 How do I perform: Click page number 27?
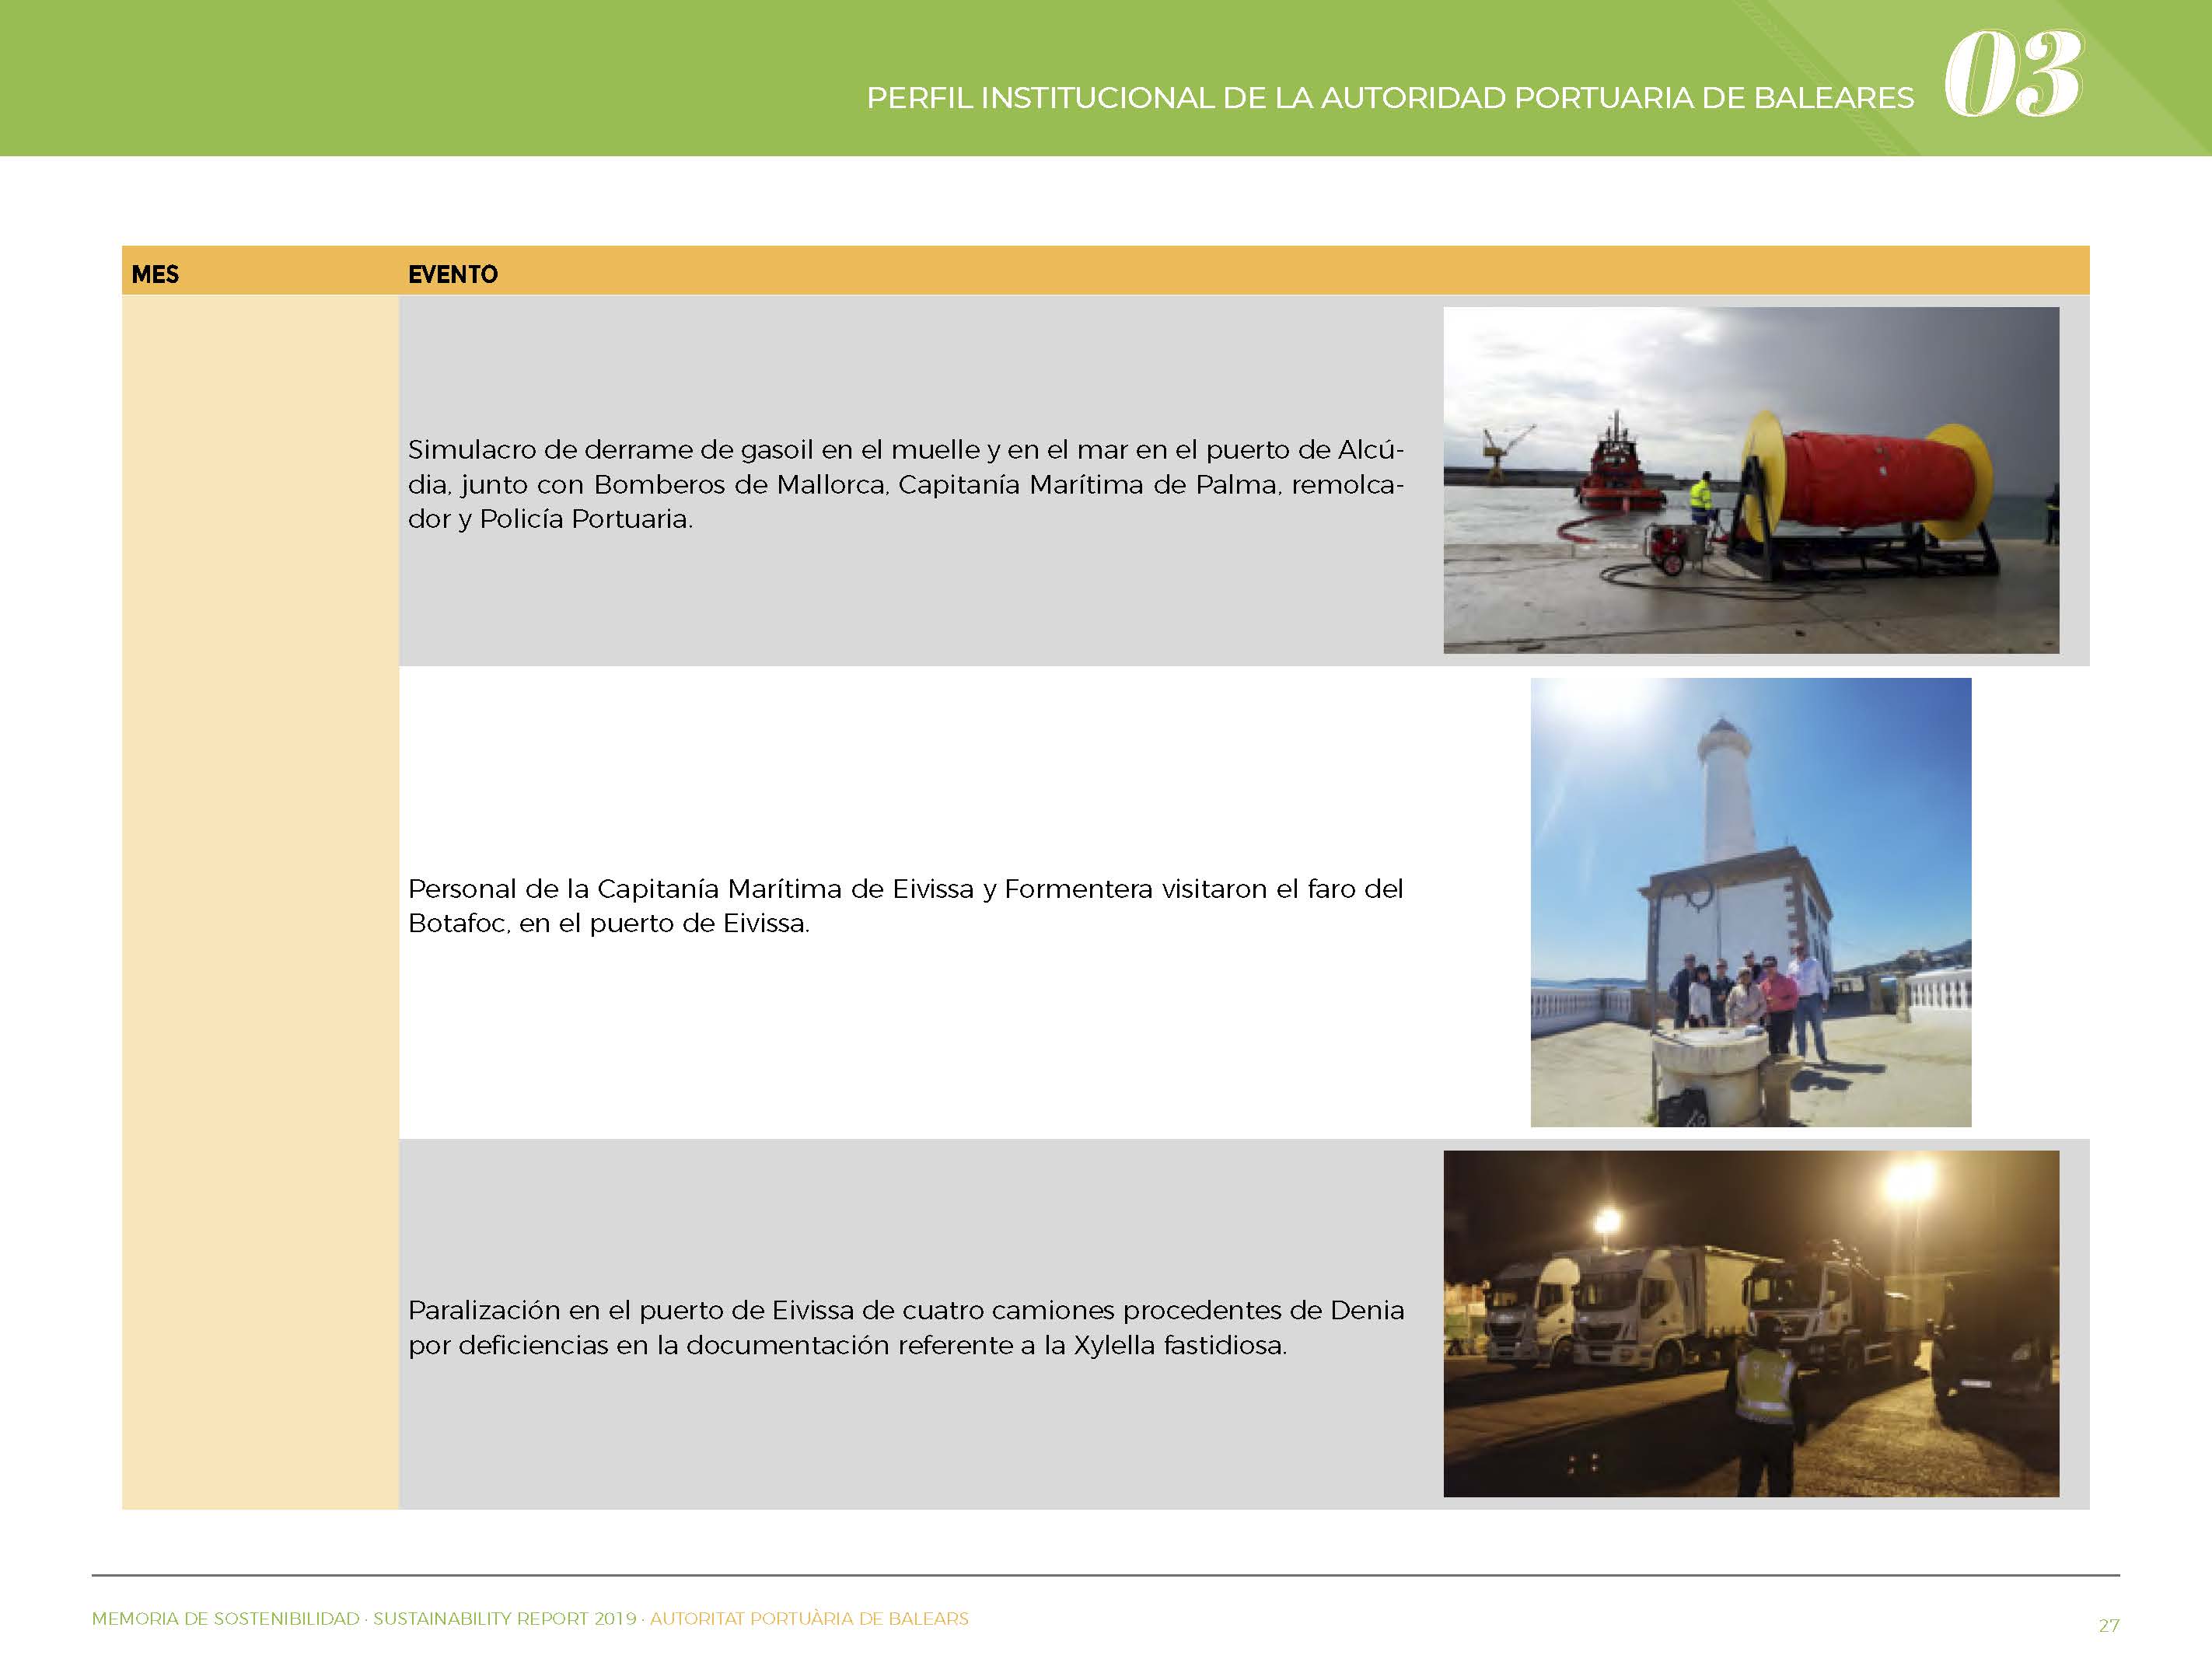[2109, 1625]
